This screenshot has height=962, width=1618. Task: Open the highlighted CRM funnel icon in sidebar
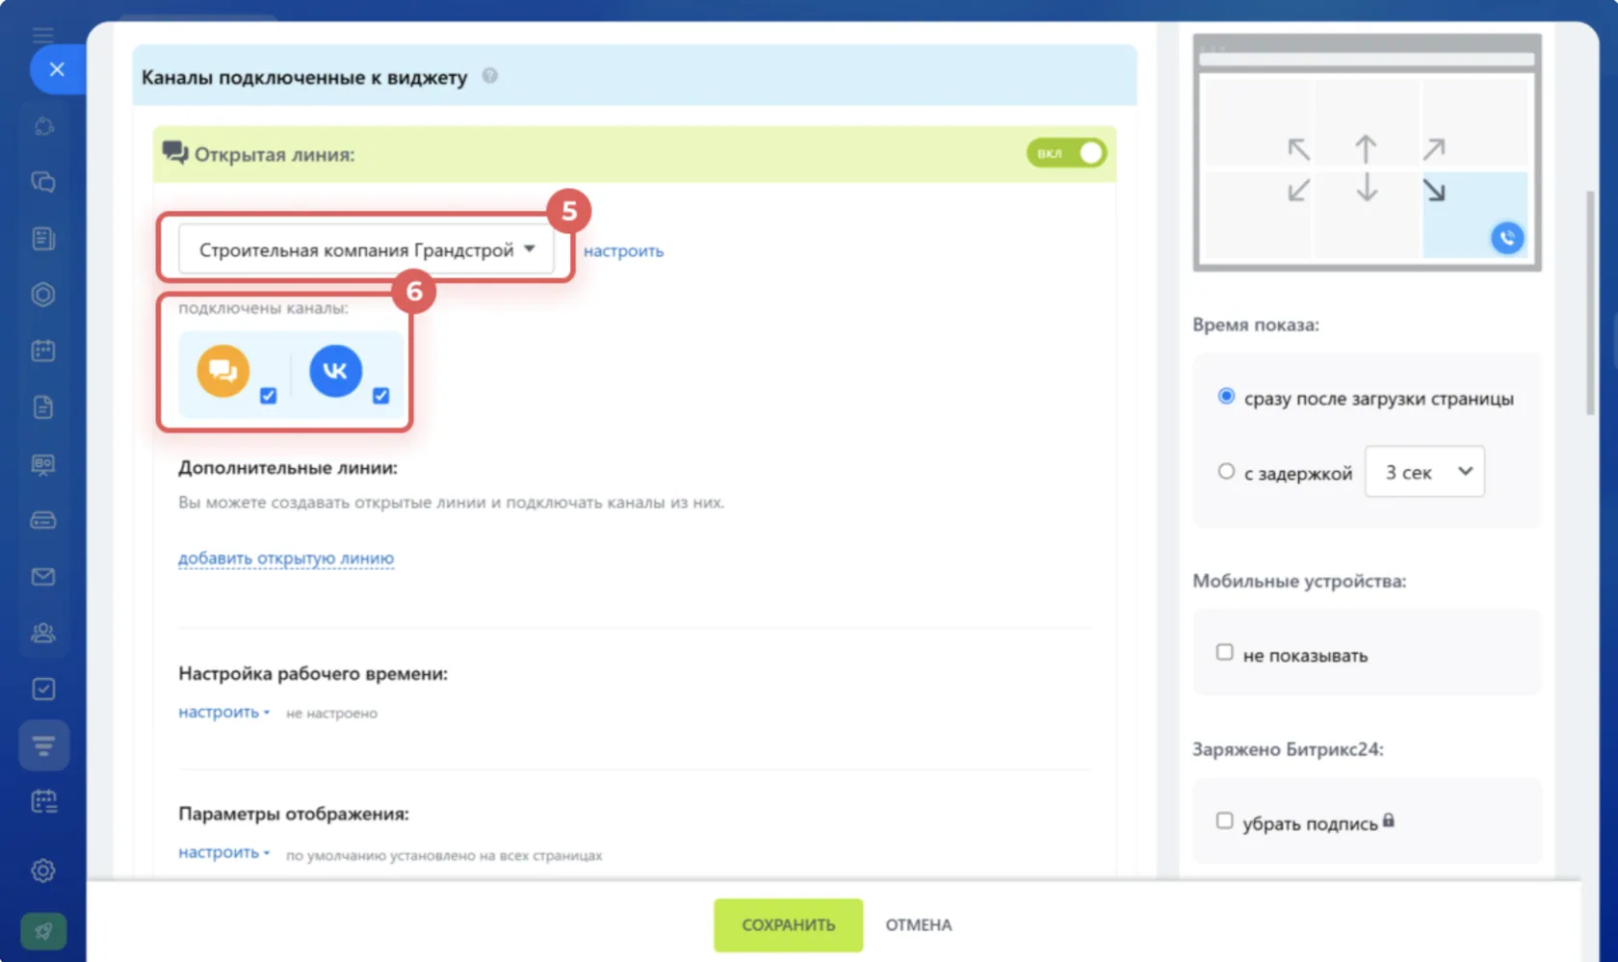pos(43,745)
